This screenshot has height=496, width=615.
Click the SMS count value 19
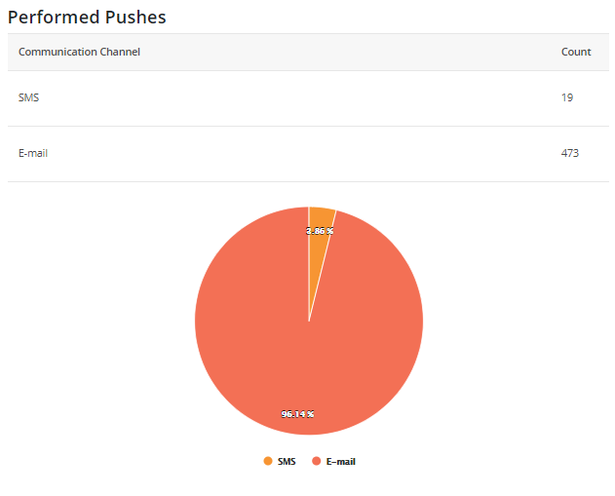pyautogui.click(x=567, y=97)
